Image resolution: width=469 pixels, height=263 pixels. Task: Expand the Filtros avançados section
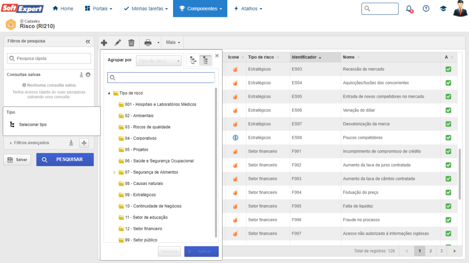coord(11,143)
